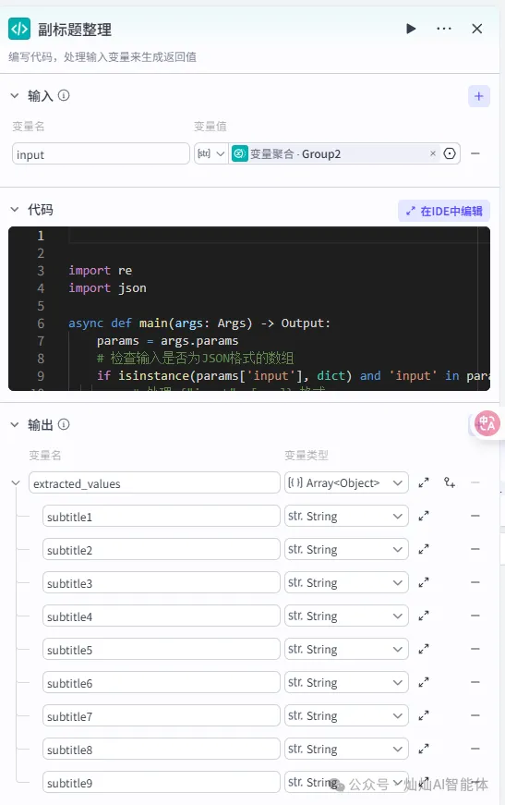Edit the input variable name field
Viewport: 505px width, 805px height.
101,154
